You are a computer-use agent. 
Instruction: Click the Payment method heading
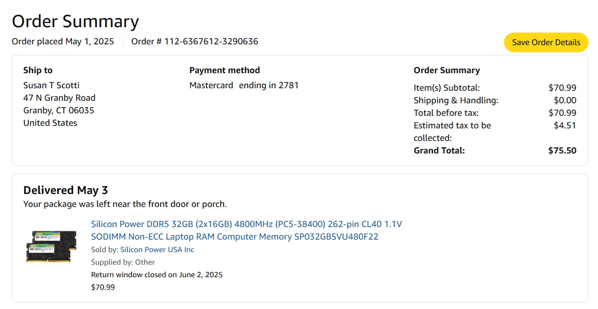[x=224, y=70]
